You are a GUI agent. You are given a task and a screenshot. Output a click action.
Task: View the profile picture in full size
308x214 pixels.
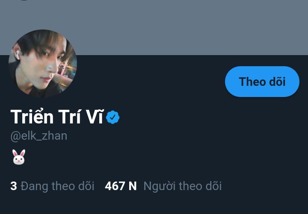point(43,64)
